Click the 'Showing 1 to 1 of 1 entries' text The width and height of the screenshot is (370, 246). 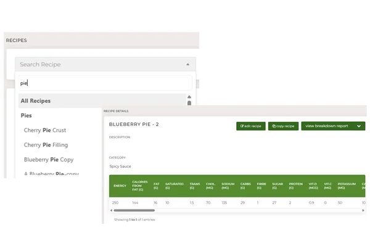point(134,220)
